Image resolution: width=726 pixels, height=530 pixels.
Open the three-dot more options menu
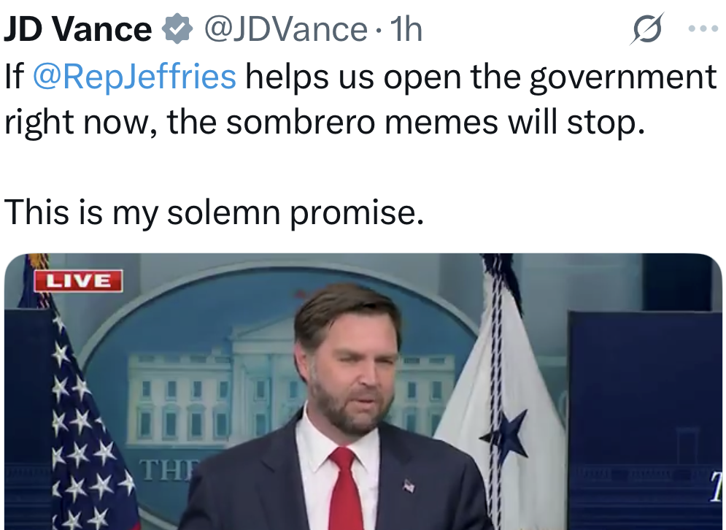tap(703, 29)
